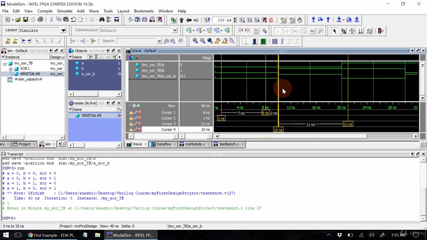Click the Two Cursor mode icon
This screenshot has width=427, height=240.
[x=361, y=31]
